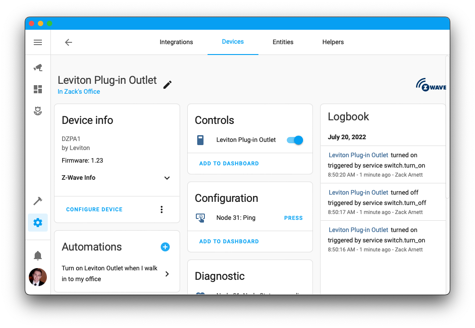
Task: Open the flower/plants icon in the sidebar
Action: tap(38, 110)
